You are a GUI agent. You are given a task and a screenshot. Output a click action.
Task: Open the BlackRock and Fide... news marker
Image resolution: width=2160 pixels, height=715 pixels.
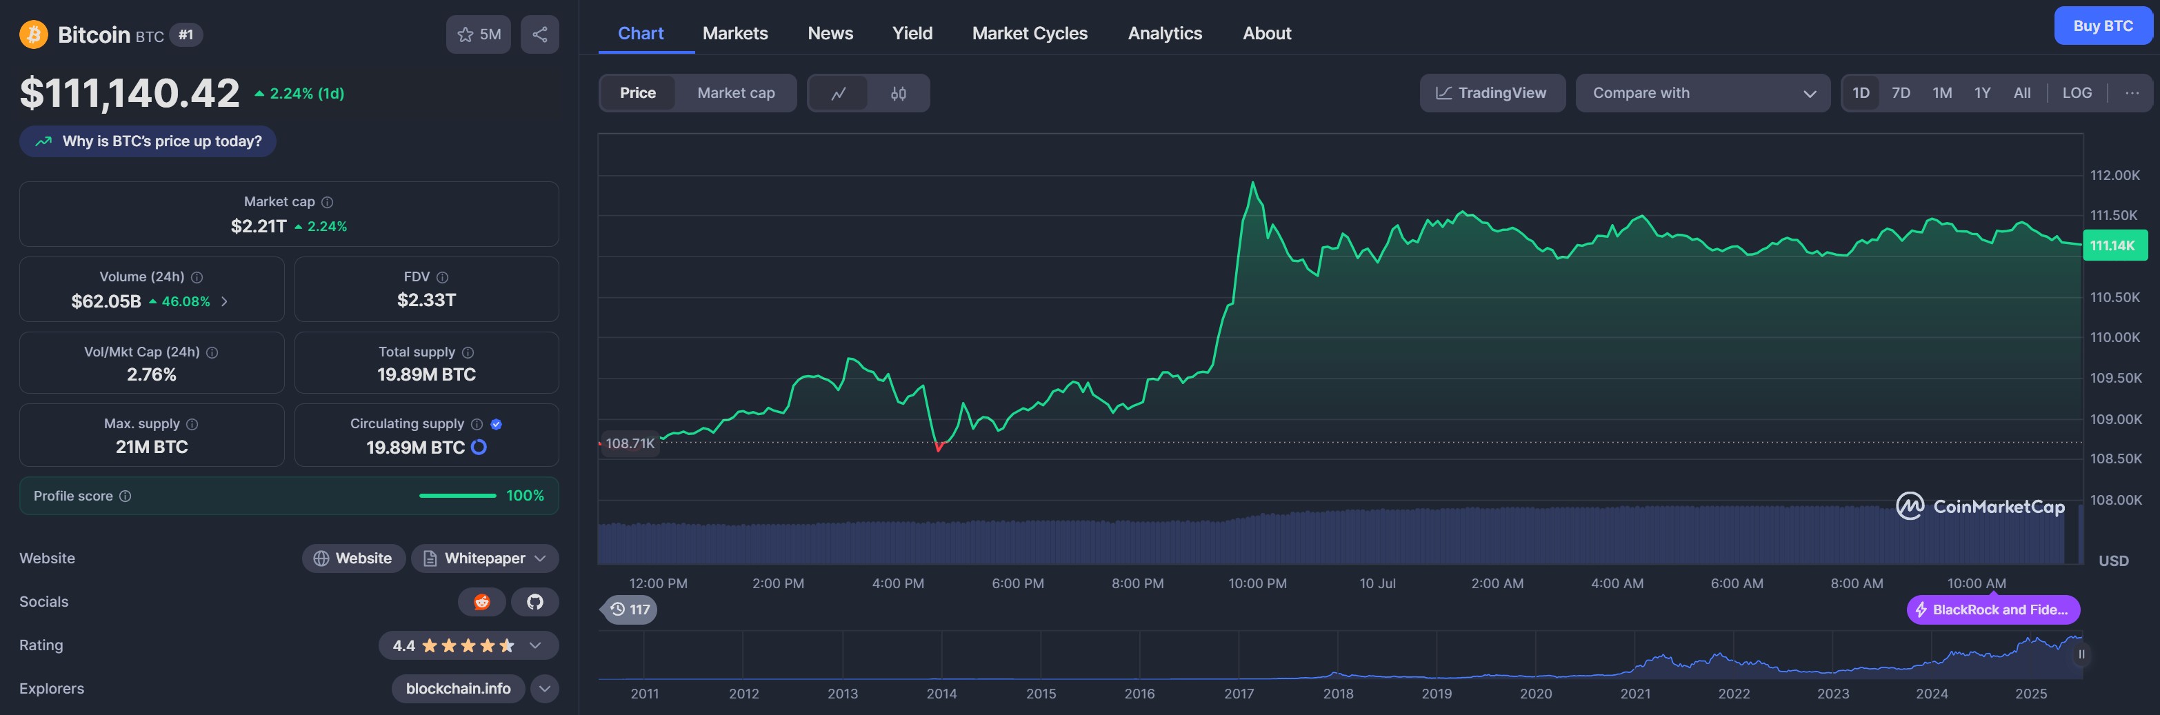(x=1993, y=610)
